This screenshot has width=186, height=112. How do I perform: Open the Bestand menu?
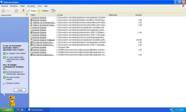[x=5, y=6]
